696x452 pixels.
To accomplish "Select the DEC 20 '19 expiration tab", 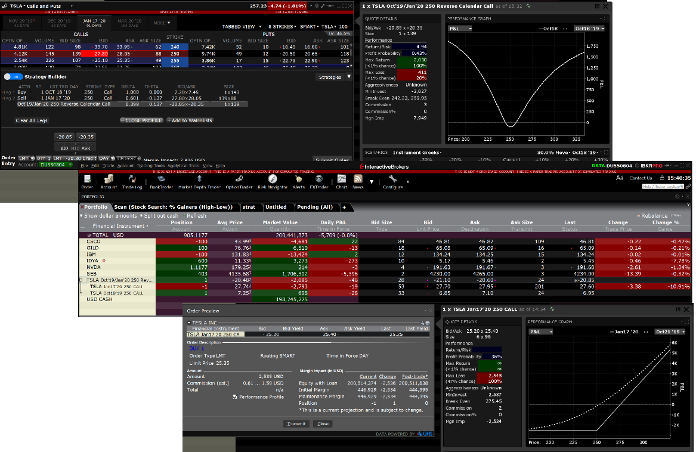I will (58, 23).
